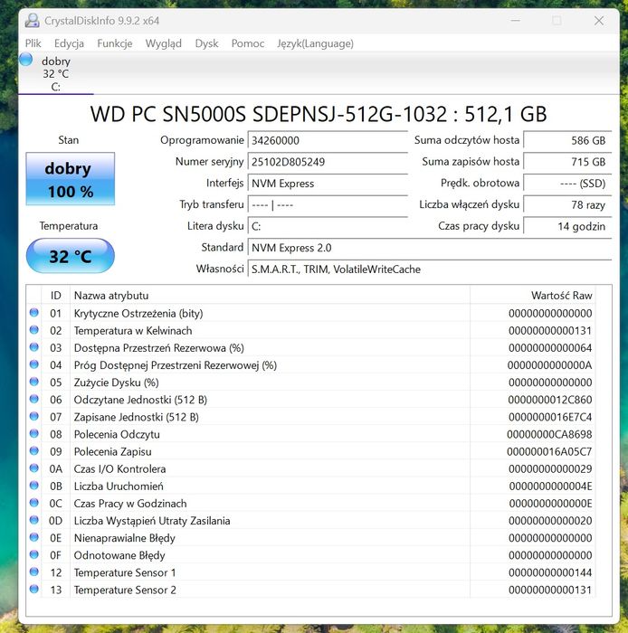Click status orb for Nienaprawialne Błędy
The width and height of the screenshot is (628, 633).
33,537
